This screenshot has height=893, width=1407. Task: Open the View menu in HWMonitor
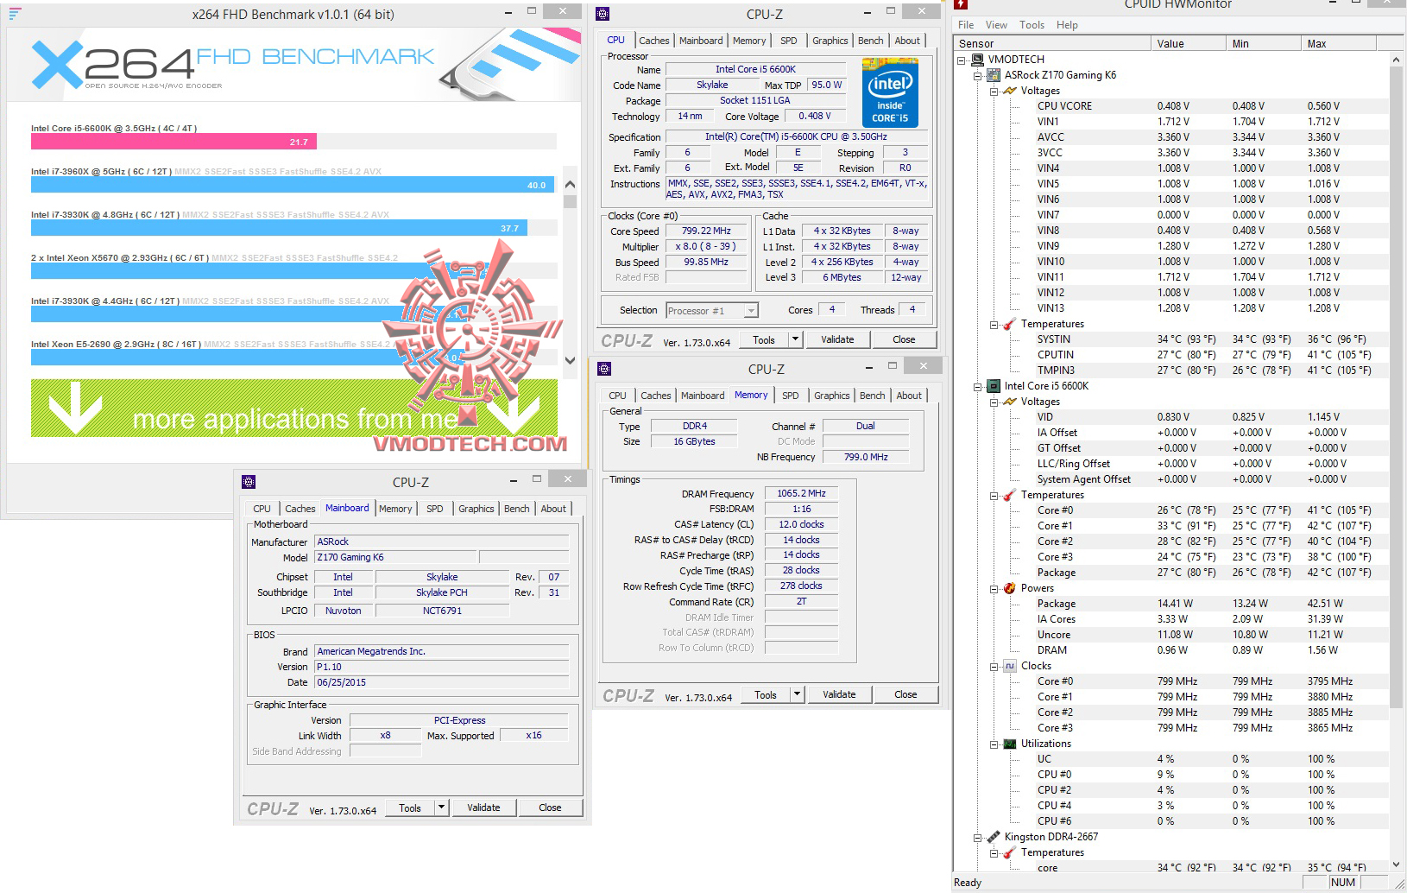pos(996,25)
